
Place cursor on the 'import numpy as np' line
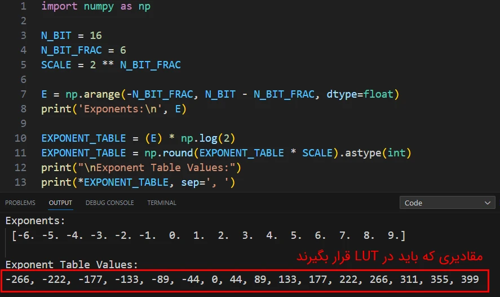pyautogui.click(x=96, y=7)
